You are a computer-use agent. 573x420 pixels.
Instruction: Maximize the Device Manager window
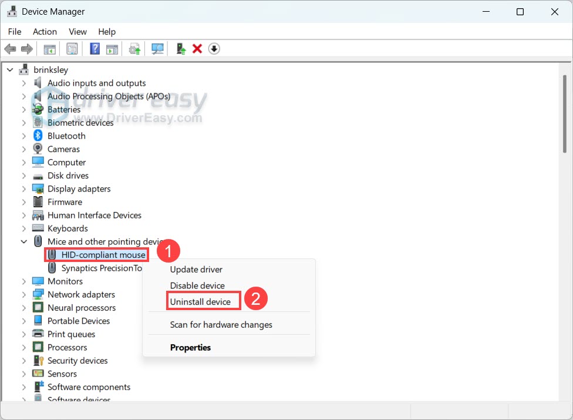click(520, 12)
